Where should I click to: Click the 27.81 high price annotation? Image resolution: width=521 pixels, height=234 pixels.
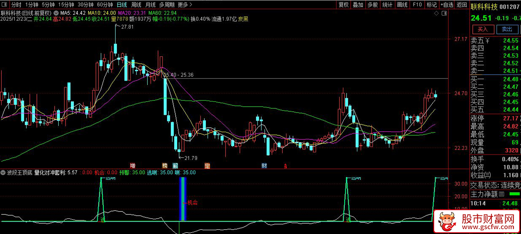(x=128, y=27)
